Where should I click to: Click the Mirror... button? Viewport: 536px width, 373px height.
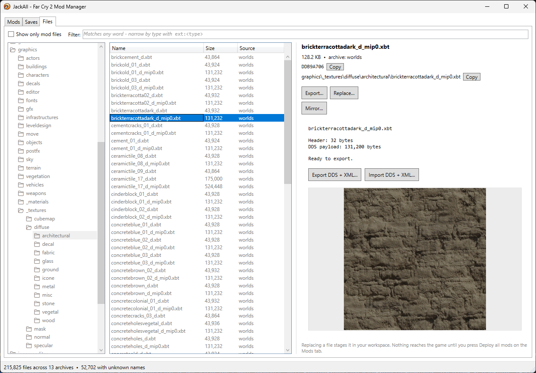coord(314,109)
